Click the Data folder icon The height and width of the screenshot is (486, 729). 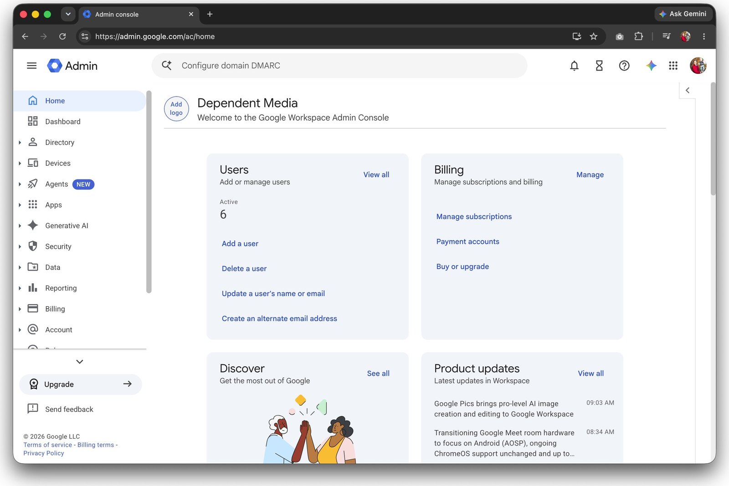(33, 267)
